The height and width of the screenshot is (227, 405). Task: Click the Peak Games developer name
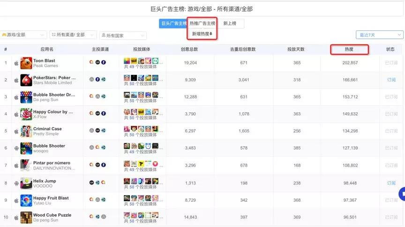[45, 66]
